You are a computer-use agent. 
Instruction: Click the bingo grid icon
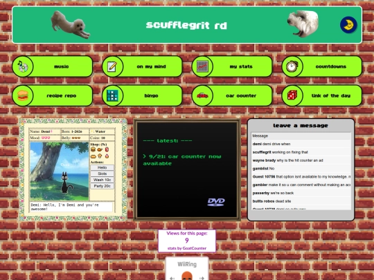click(112, 95)
